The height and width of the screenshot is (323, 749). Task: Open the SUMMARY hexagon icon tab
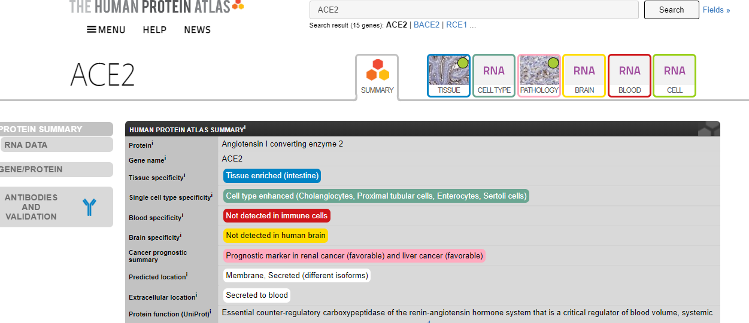[377, 76]
